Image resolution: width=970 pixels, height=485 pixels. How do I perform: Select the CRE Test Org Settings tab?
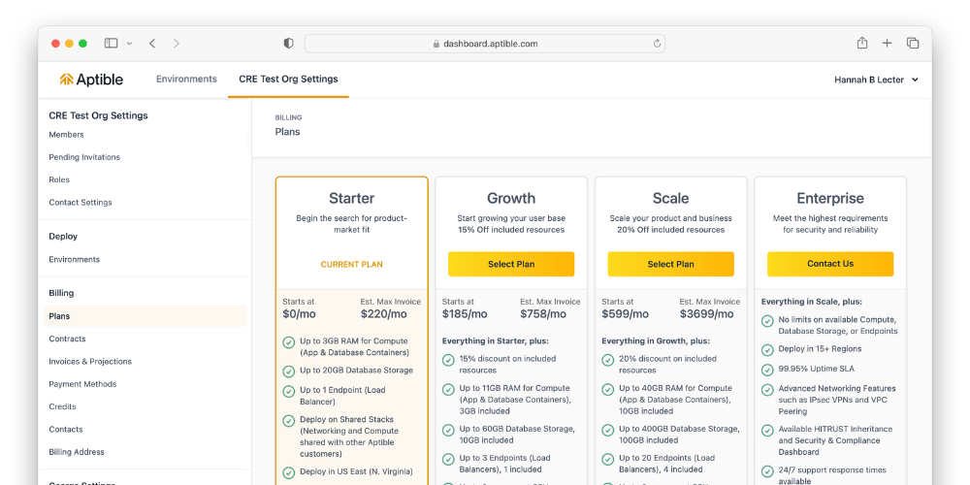(x=288, y=80)
